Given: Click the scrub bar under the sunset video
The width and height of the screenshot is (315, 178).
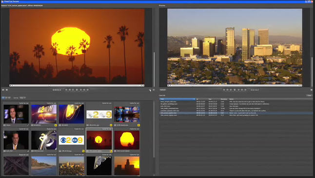Looking at the screenshot, I should (77, 85).
